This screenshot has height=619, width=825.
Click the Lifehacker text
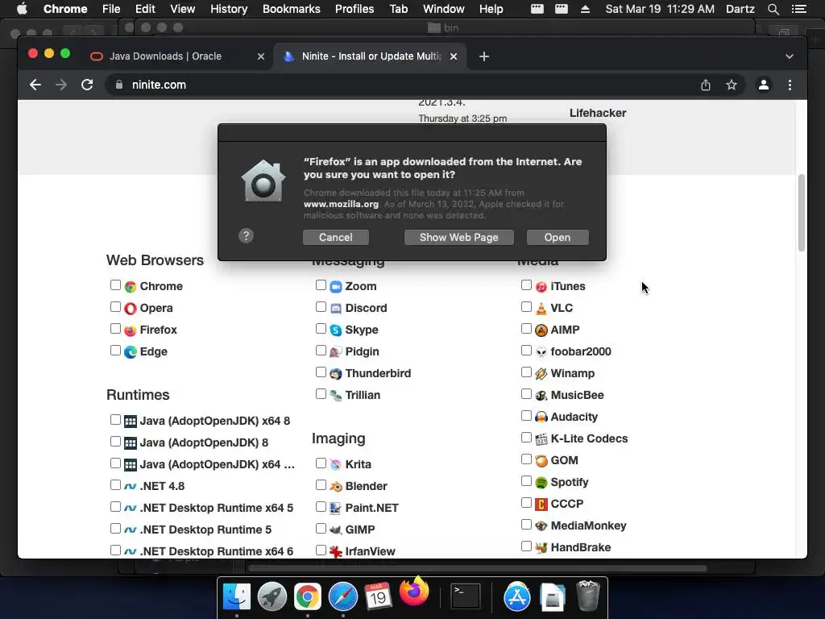(x=598, y=113)
